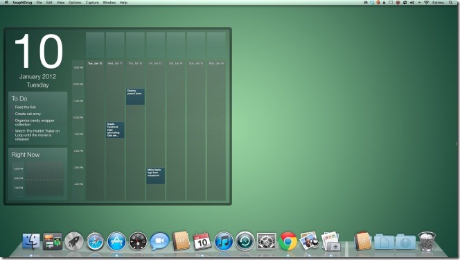Open System Preferences gear icon
The width and height of the screenshot is (460, 260).
(267, 241)
